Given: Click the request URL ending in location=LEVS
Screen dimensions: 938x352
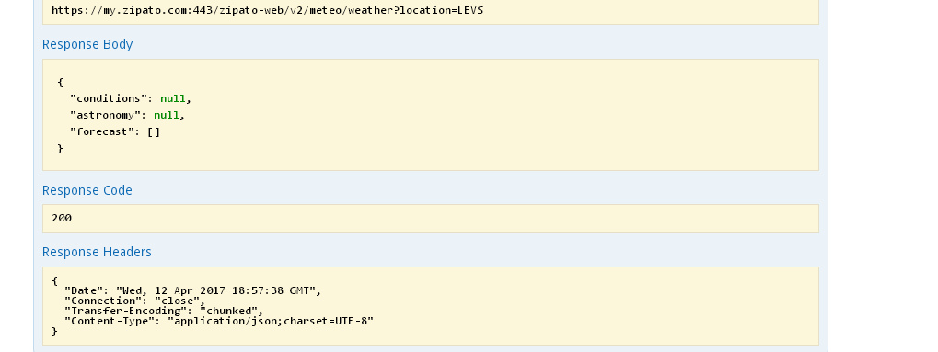Looking at the screenshot, I should point(267,10).
